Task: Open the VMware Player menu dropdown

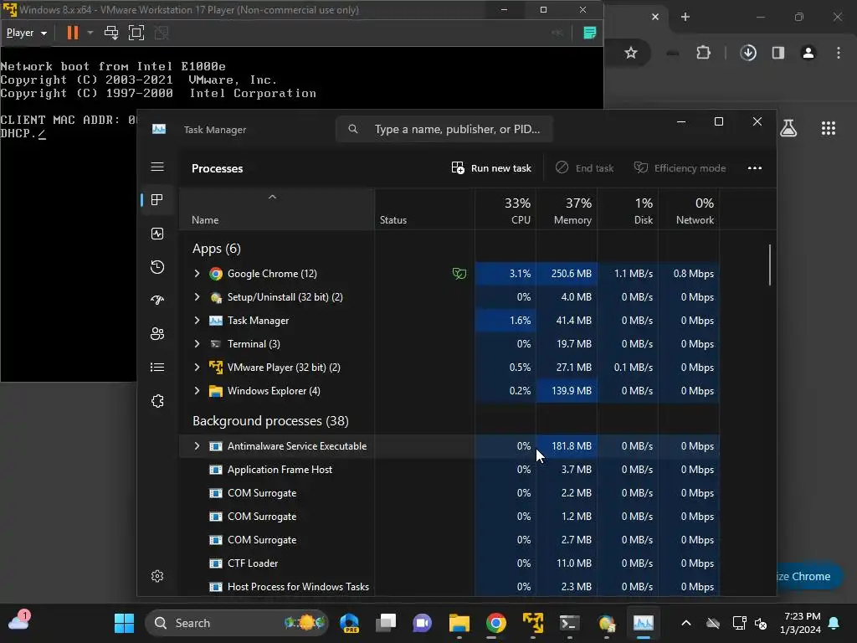Action: (26, 33)
